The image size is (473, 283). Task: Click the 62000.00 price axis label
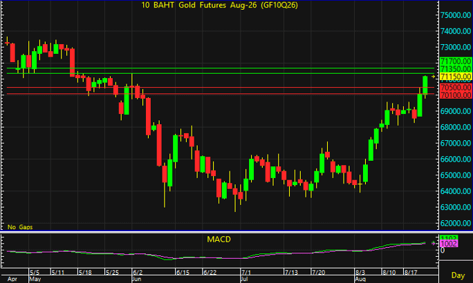456,223
